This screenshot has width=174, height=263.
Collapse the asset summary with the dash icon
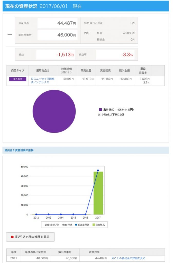click(10, 35)
